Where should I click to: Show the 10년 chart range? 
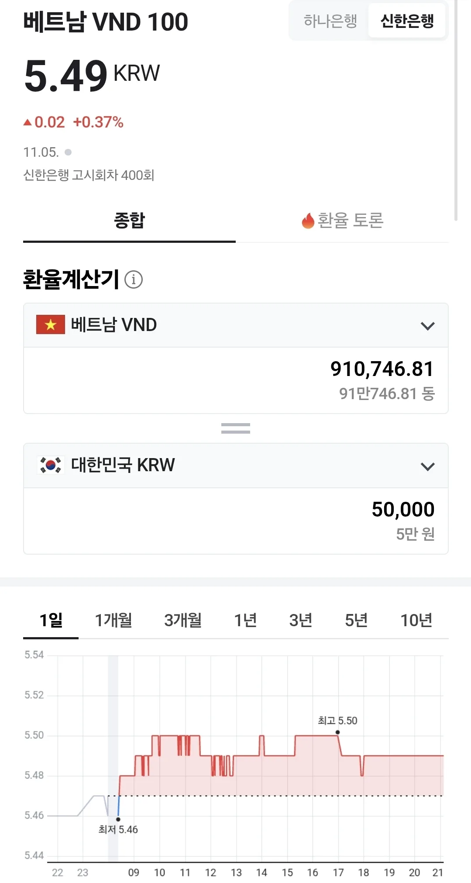click(416, 620)
